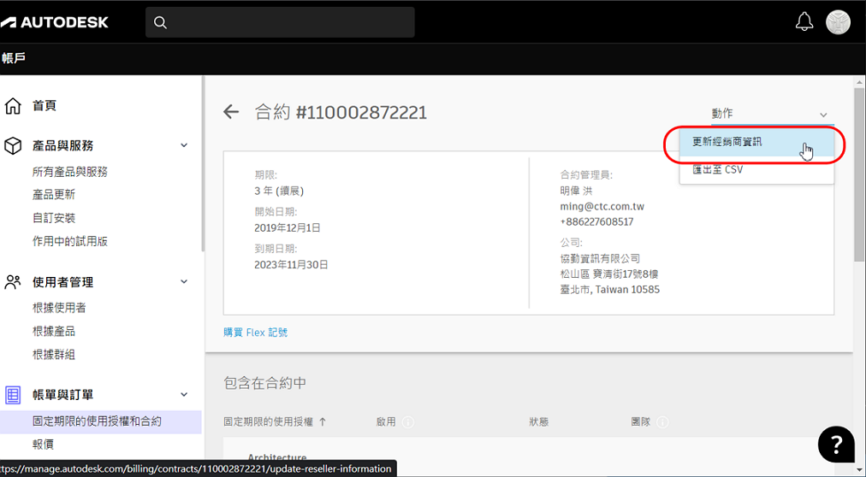Click the 2019年12月1日 start date
This screenshot has width=866, height=477.
288,227
